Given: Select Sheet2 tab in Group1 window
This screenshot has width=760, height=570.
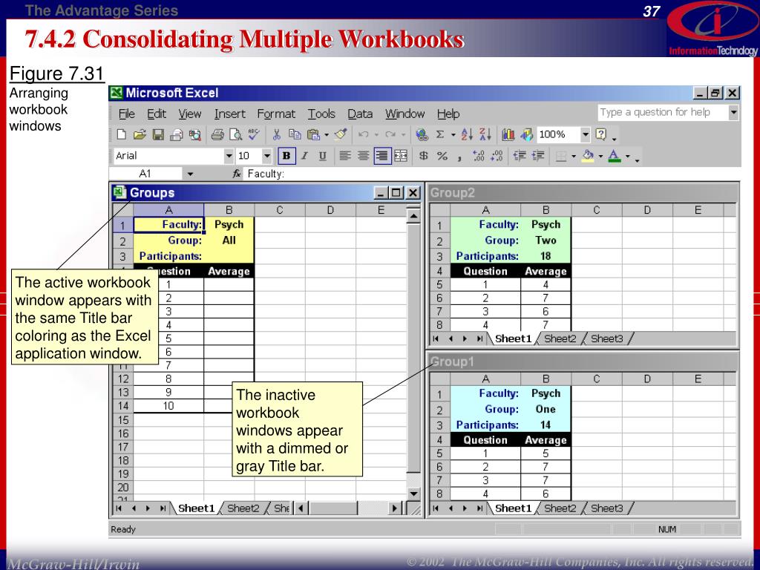Looking at the screenshot, I should [560, 508].
